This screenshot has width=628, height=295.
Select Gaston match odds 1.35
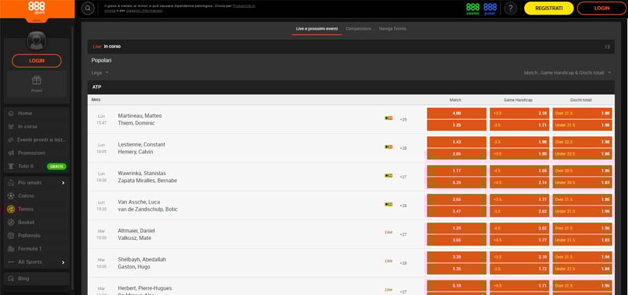pos(456,269)
